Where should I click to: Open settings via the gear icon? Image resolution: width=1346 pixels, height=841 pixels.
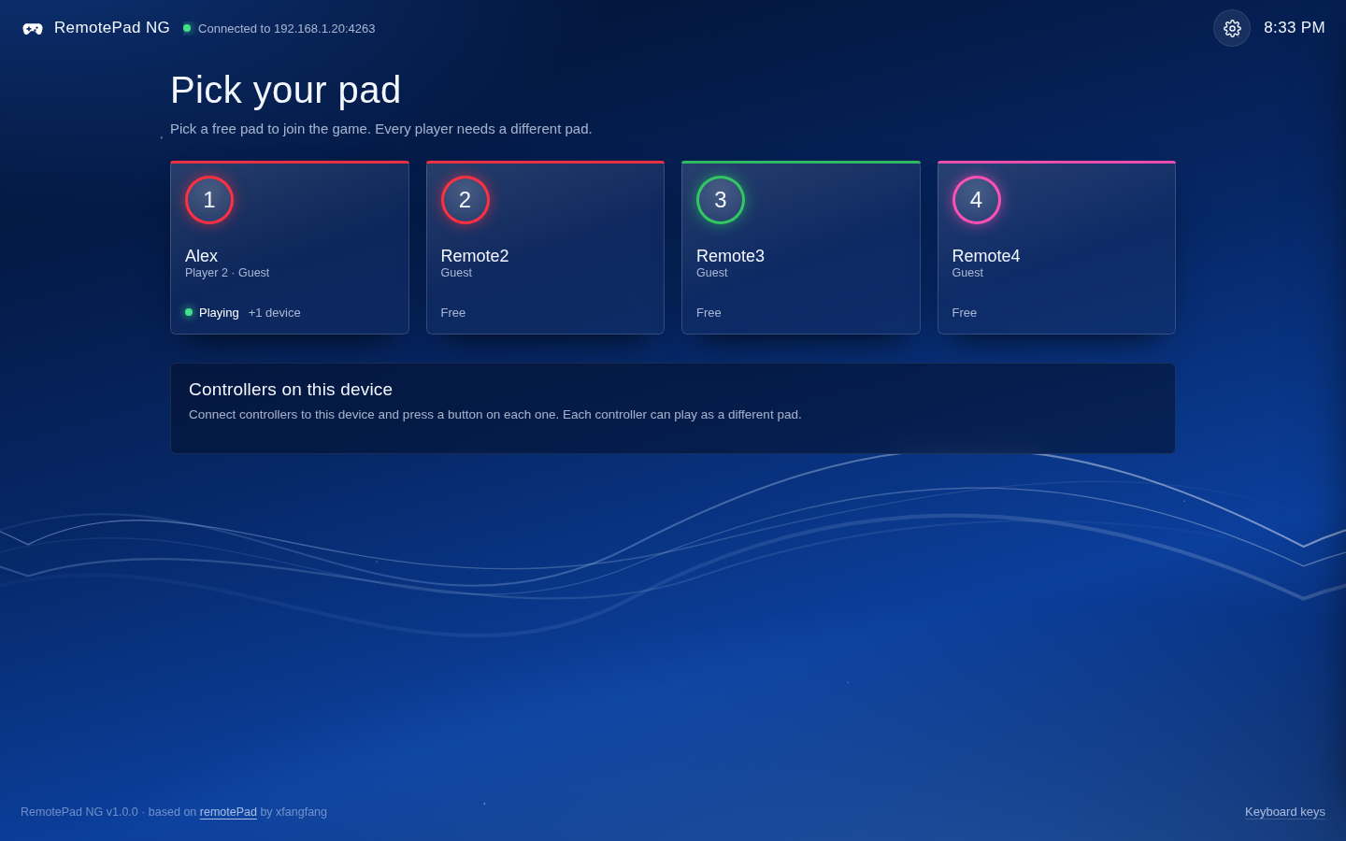click(x=1232, y=28)
